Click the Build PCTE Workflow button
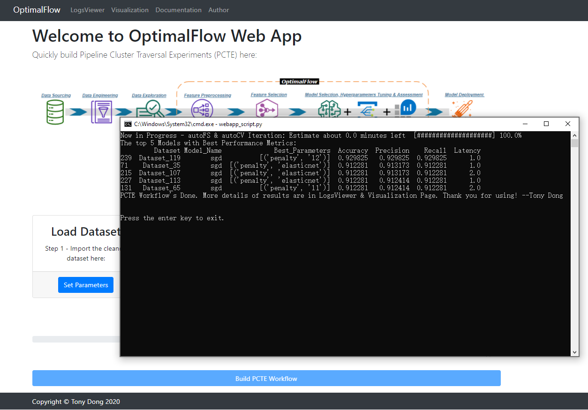 point(266,379)
